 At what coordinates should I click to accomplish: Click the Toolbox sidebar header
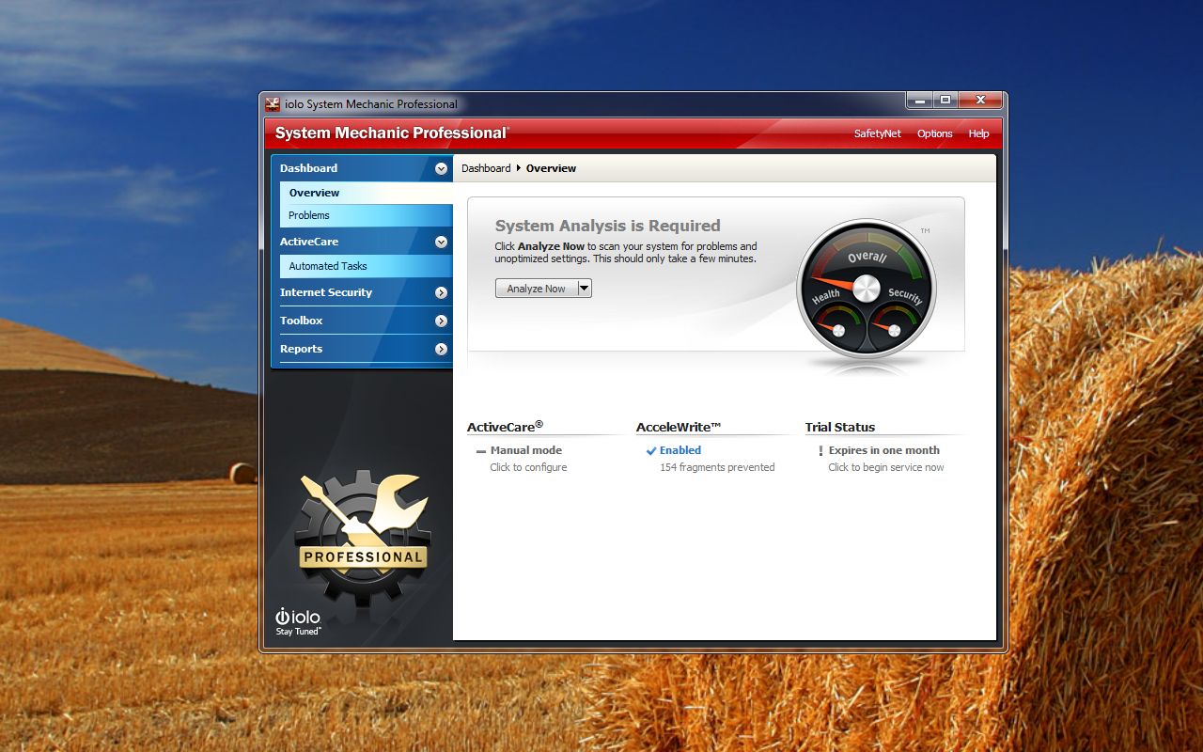pyautogui.click(x=361, y=321)
